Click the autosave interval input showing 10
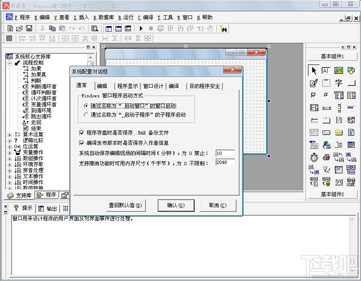Screen dimensions: 361x281 tap(225, 152)
